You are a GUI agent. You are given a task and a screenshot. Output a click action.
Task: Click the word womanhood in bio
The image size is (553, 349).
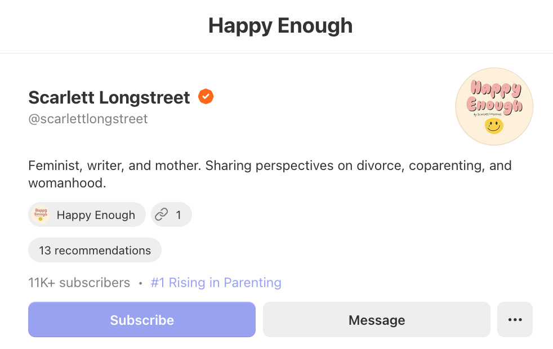point(67,183)
